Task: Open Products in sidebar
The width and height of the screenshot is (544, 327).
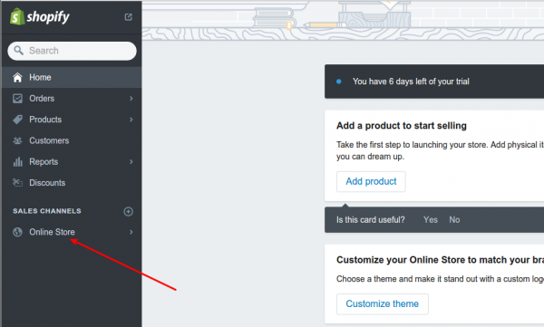Action: [72, 120]
